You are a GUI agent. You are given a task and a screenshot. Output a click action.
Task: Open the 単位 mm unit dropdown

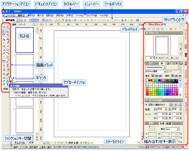point(178,129)
